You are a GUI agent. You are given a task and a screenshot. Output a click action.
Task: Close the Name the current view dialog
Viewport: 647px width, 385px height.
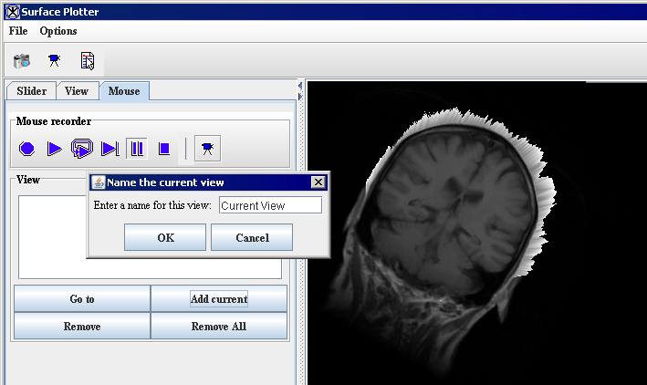[318, 182]
